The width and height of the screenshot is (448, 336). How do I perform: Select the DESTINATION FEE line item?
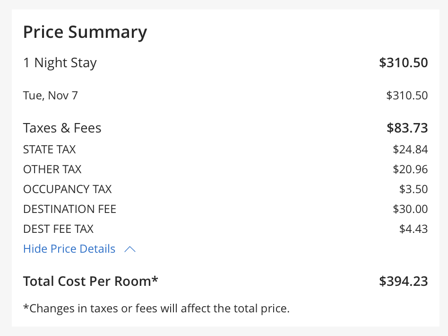pyautogui.click(x=69, y=209)
